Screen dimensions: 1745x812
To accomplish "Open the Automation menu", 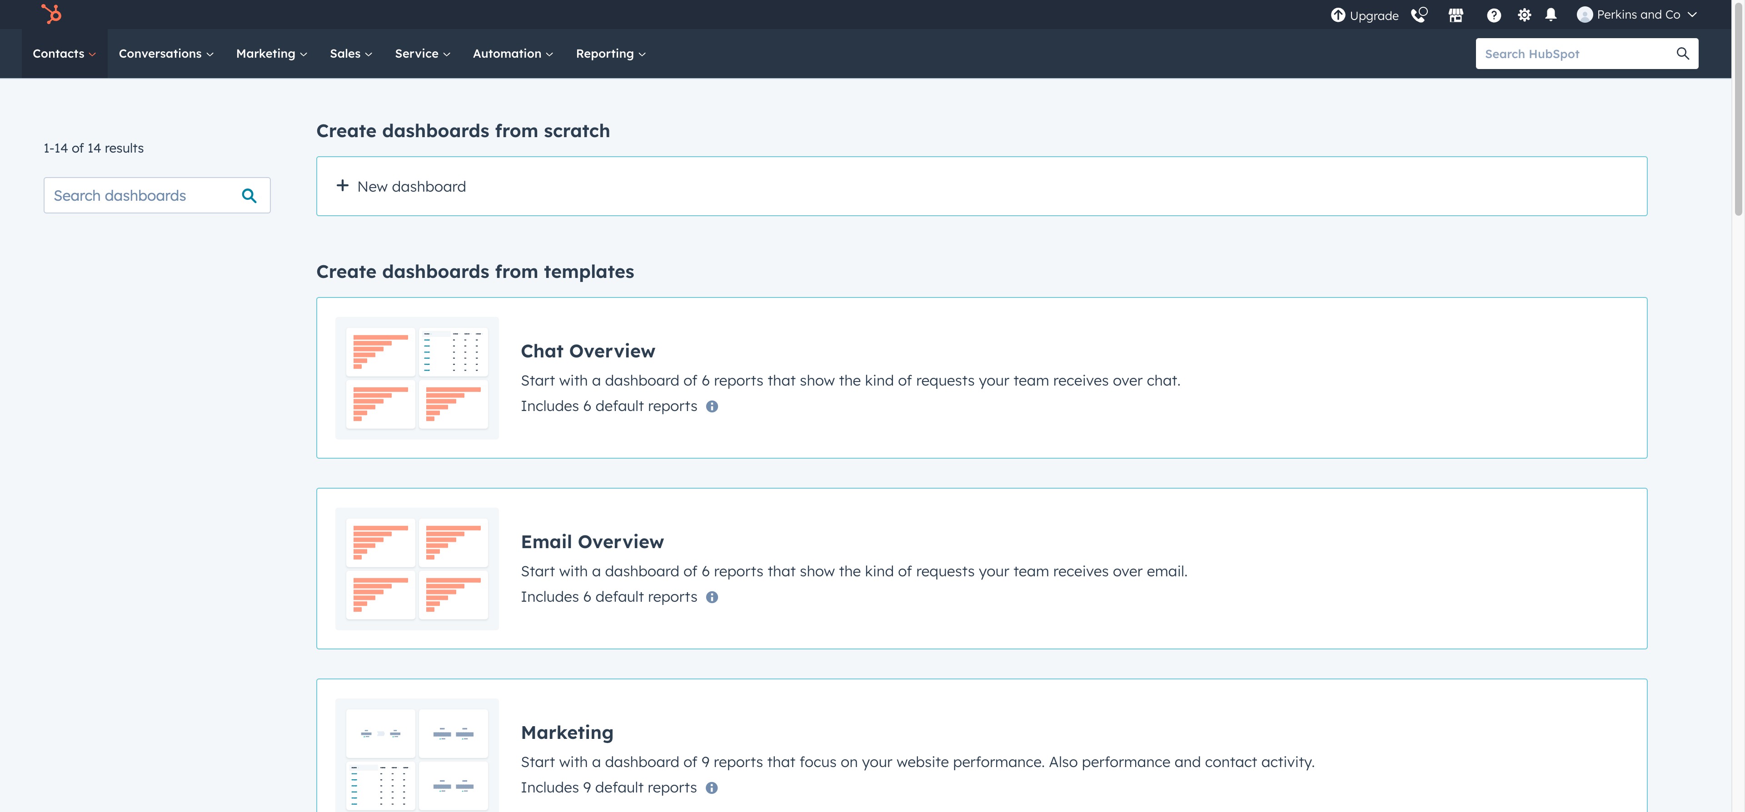I will [x=512, y=54].
